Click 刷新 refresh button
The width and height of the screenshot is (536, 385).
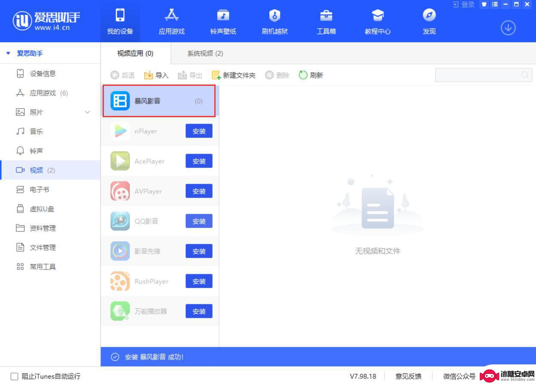coord(311,75)
